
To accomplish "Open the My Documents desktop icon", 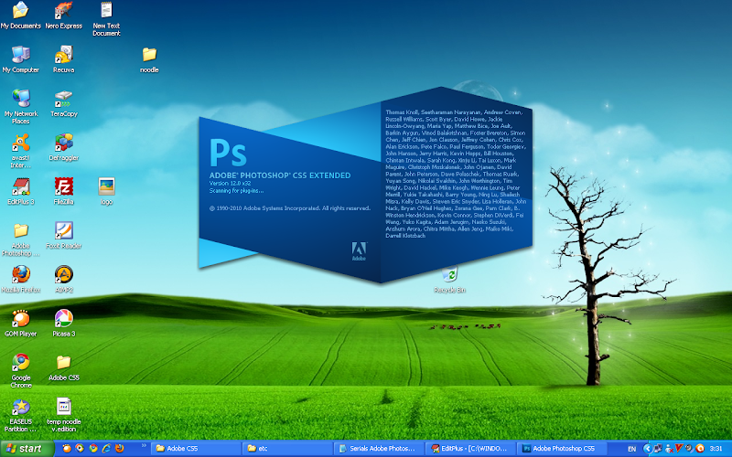I will pos(20,15).
